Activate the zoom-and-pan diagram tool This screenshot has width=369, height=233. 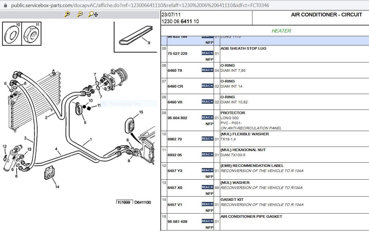[x=93, y=14]
